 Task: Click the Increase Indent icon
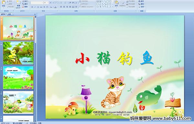pos(73,3)
